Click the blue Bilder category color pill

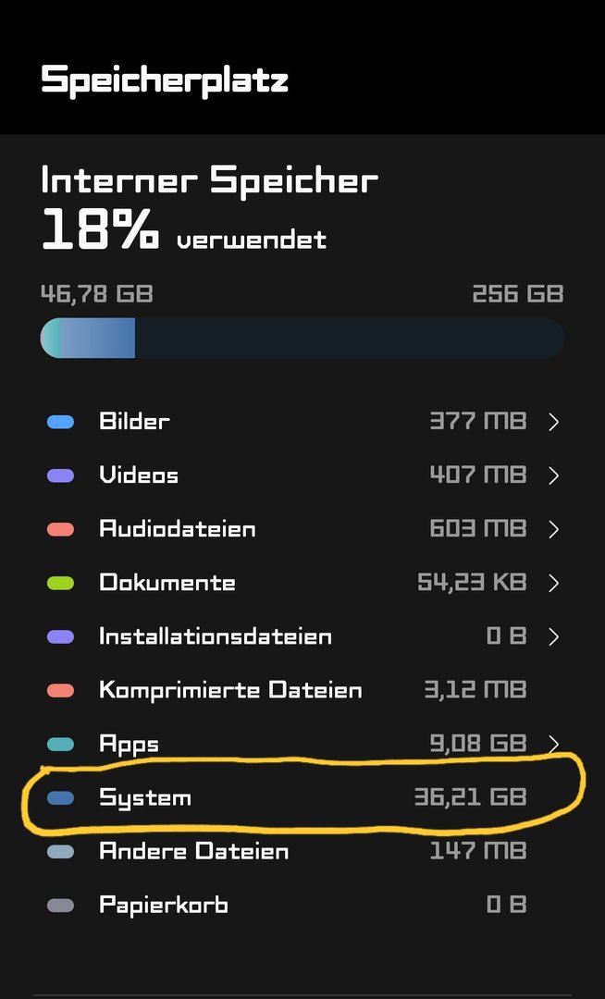click(60, 423)
